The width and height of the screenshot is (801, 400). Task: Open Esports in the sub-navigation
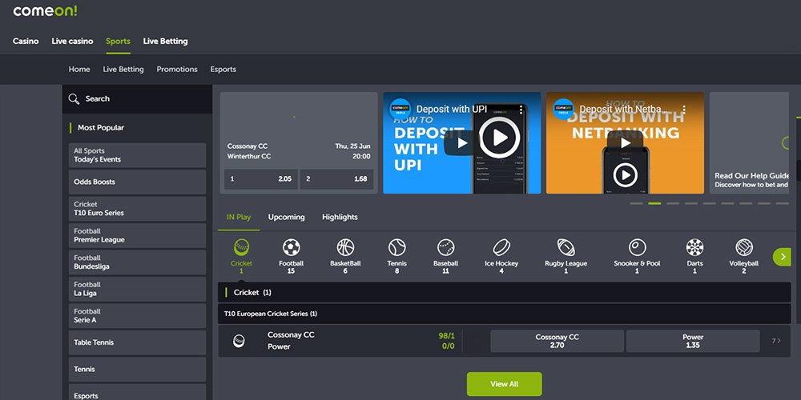pos(223,70)
